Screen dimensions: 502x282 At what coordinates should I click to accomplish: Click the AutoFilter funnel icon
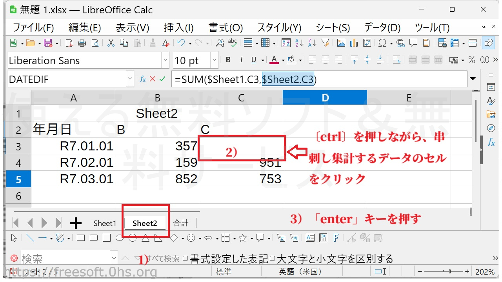(325, 43)
